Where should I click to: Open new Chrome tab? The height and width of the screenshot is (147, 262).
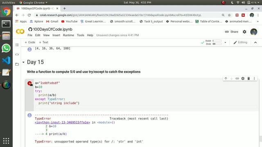coord(65,9)
